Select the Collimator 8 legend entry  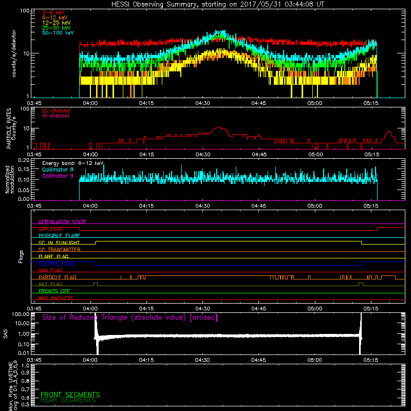[x=58, y=170]
